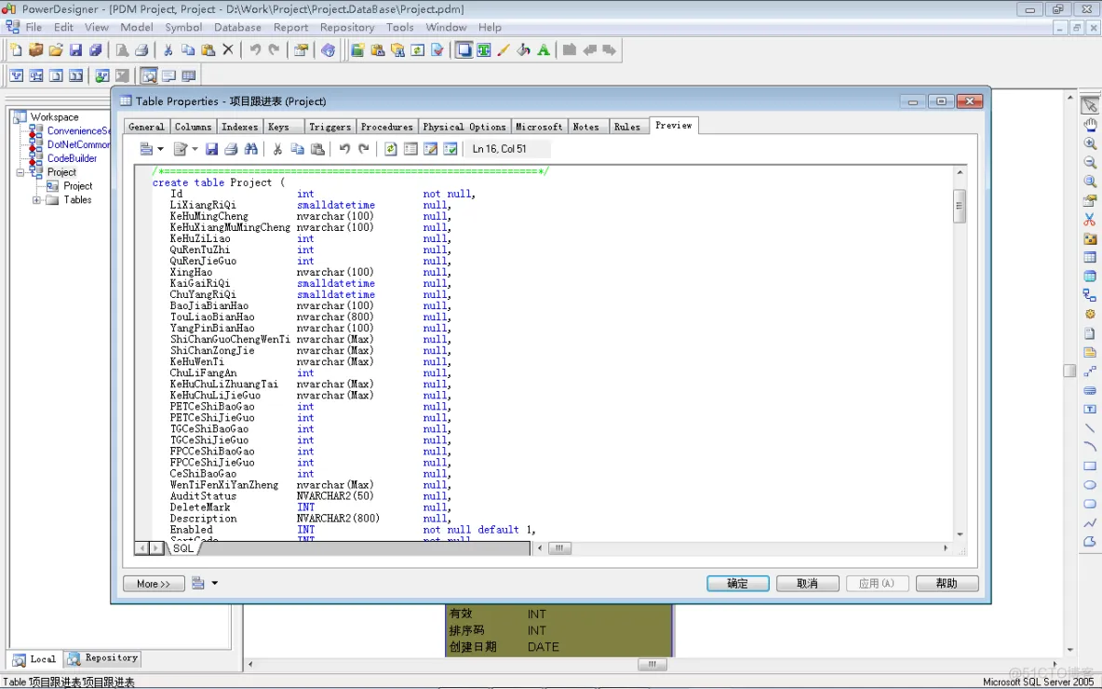Screen dimensions: 1102x689
Task: Click the vertical scrollbar thumb in SQL preview
Action: [x=960, y=206]
